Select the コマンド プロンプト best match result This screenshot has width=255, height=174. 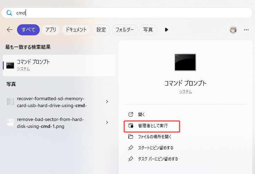pyautogui.click(x=59, y=65)
